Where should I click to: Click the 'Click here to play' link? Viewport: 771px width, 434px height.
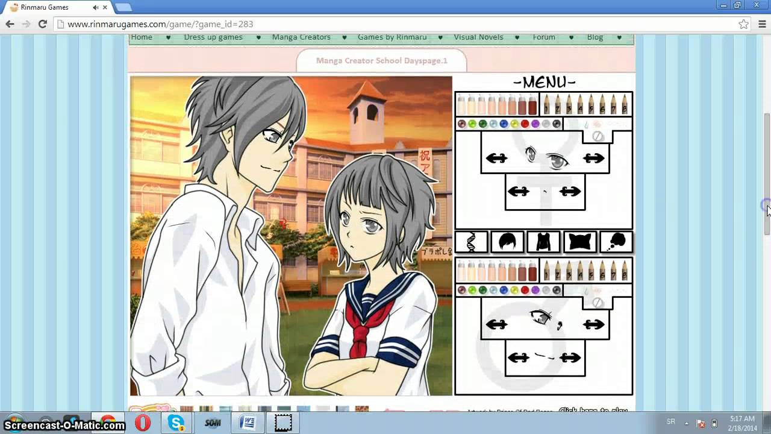(593, 410)
